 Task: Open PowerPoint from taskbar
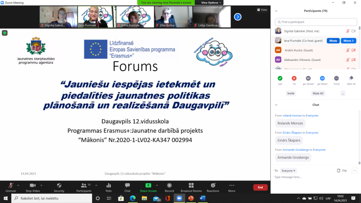coord(191,198)
